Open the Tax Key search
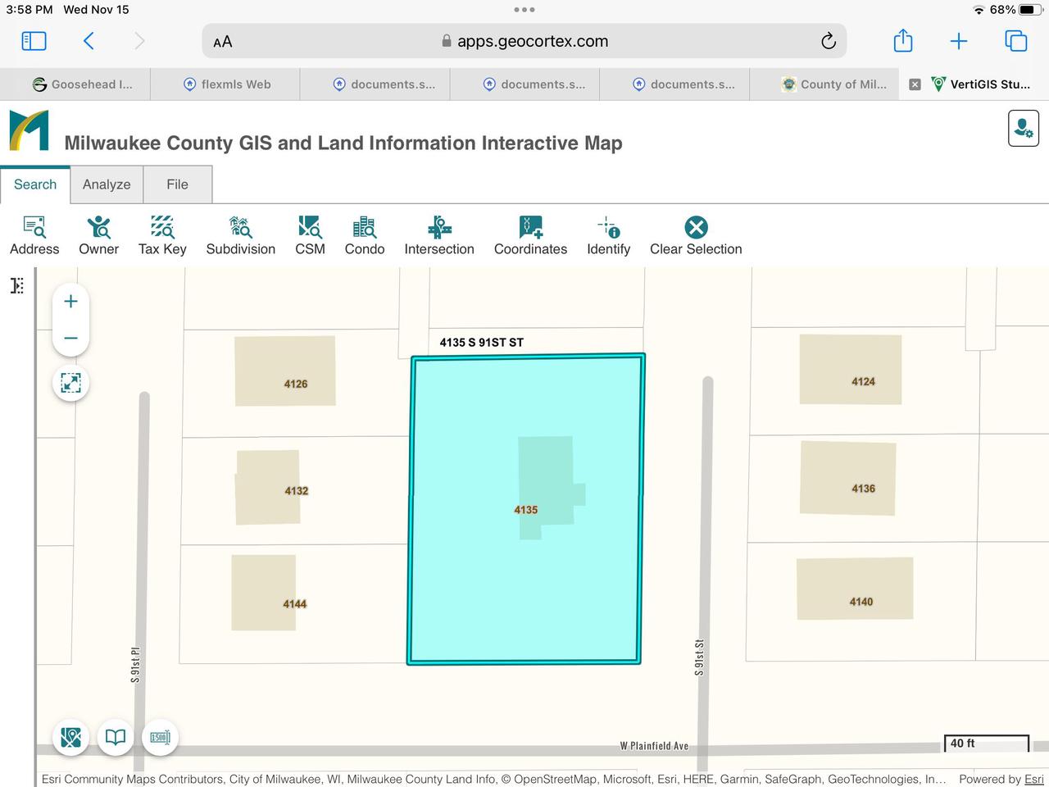 (x=162, y=235)
